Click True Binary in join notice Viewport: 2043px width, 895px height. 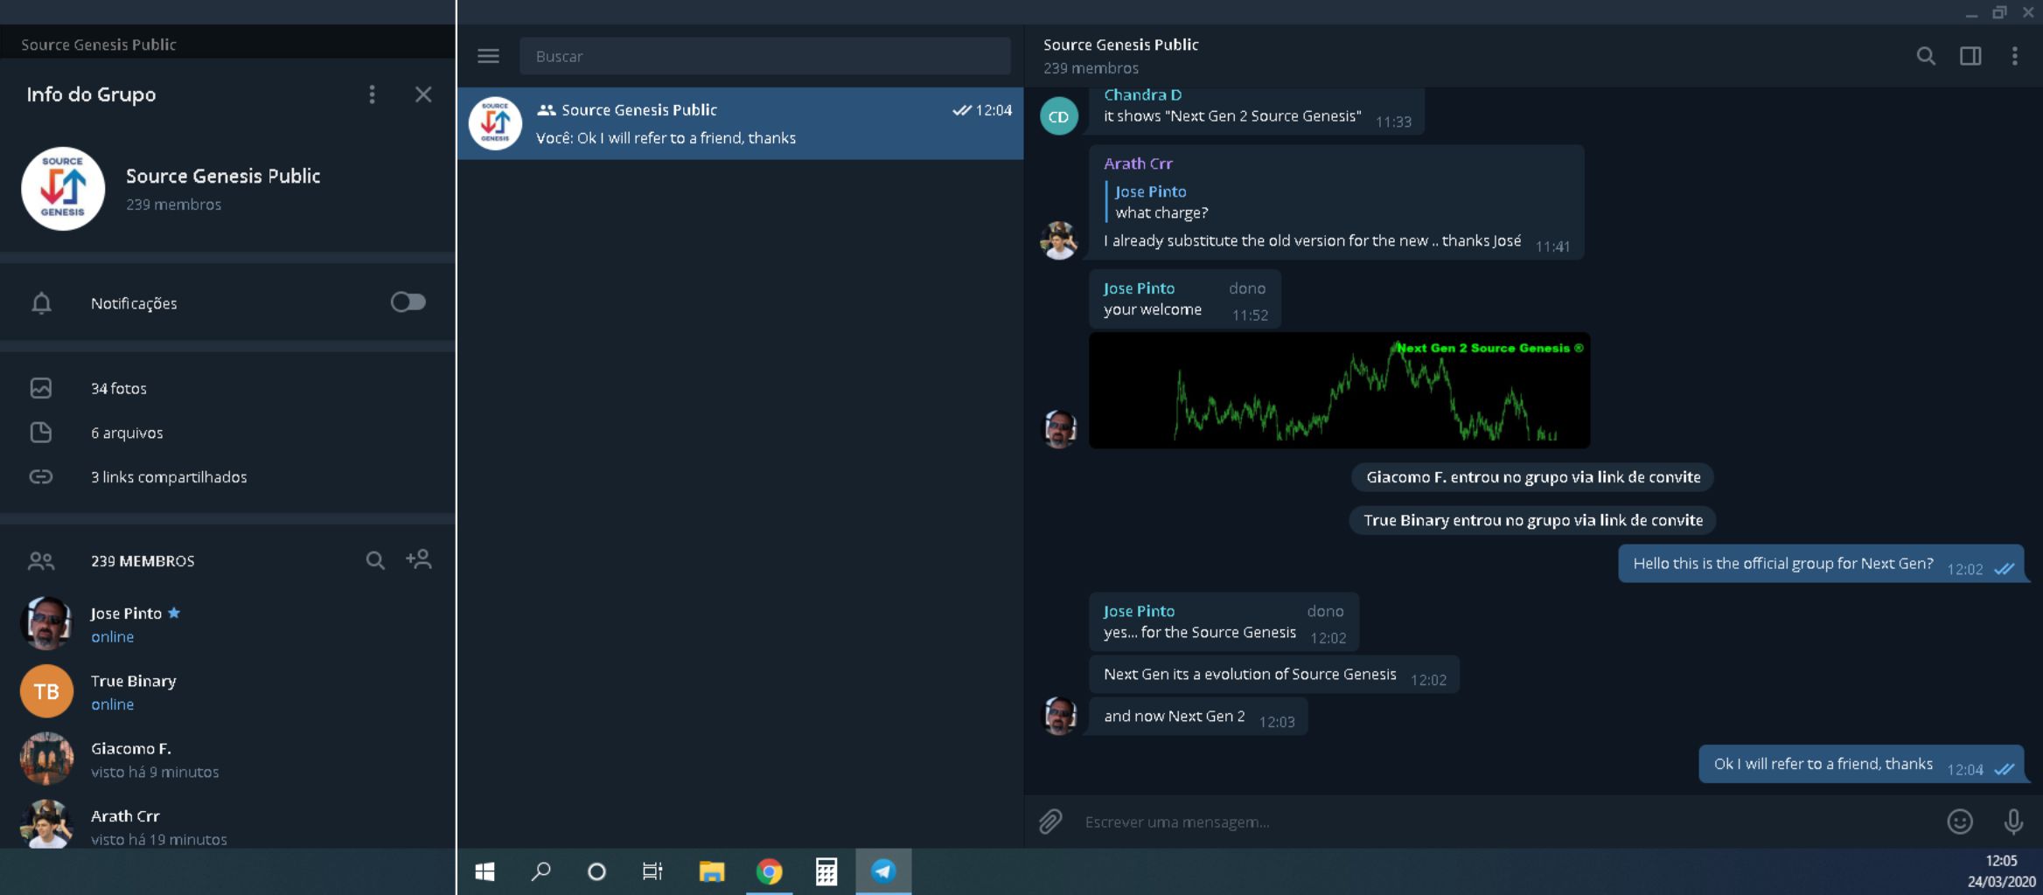(1406, 520)
